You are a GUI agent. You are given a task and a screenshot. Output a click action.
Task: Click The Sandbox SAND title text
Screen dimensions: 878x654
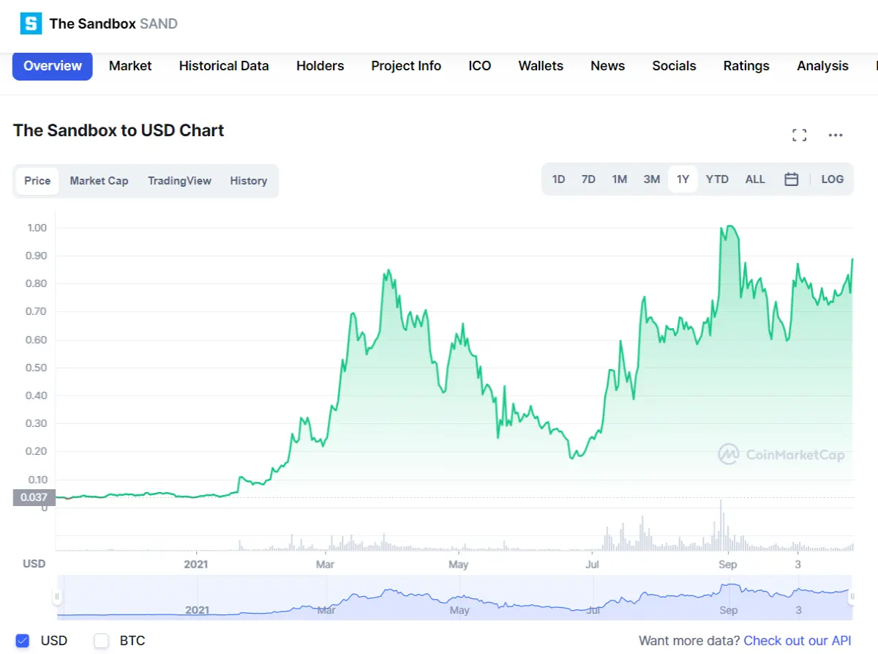tap(113, 23)
